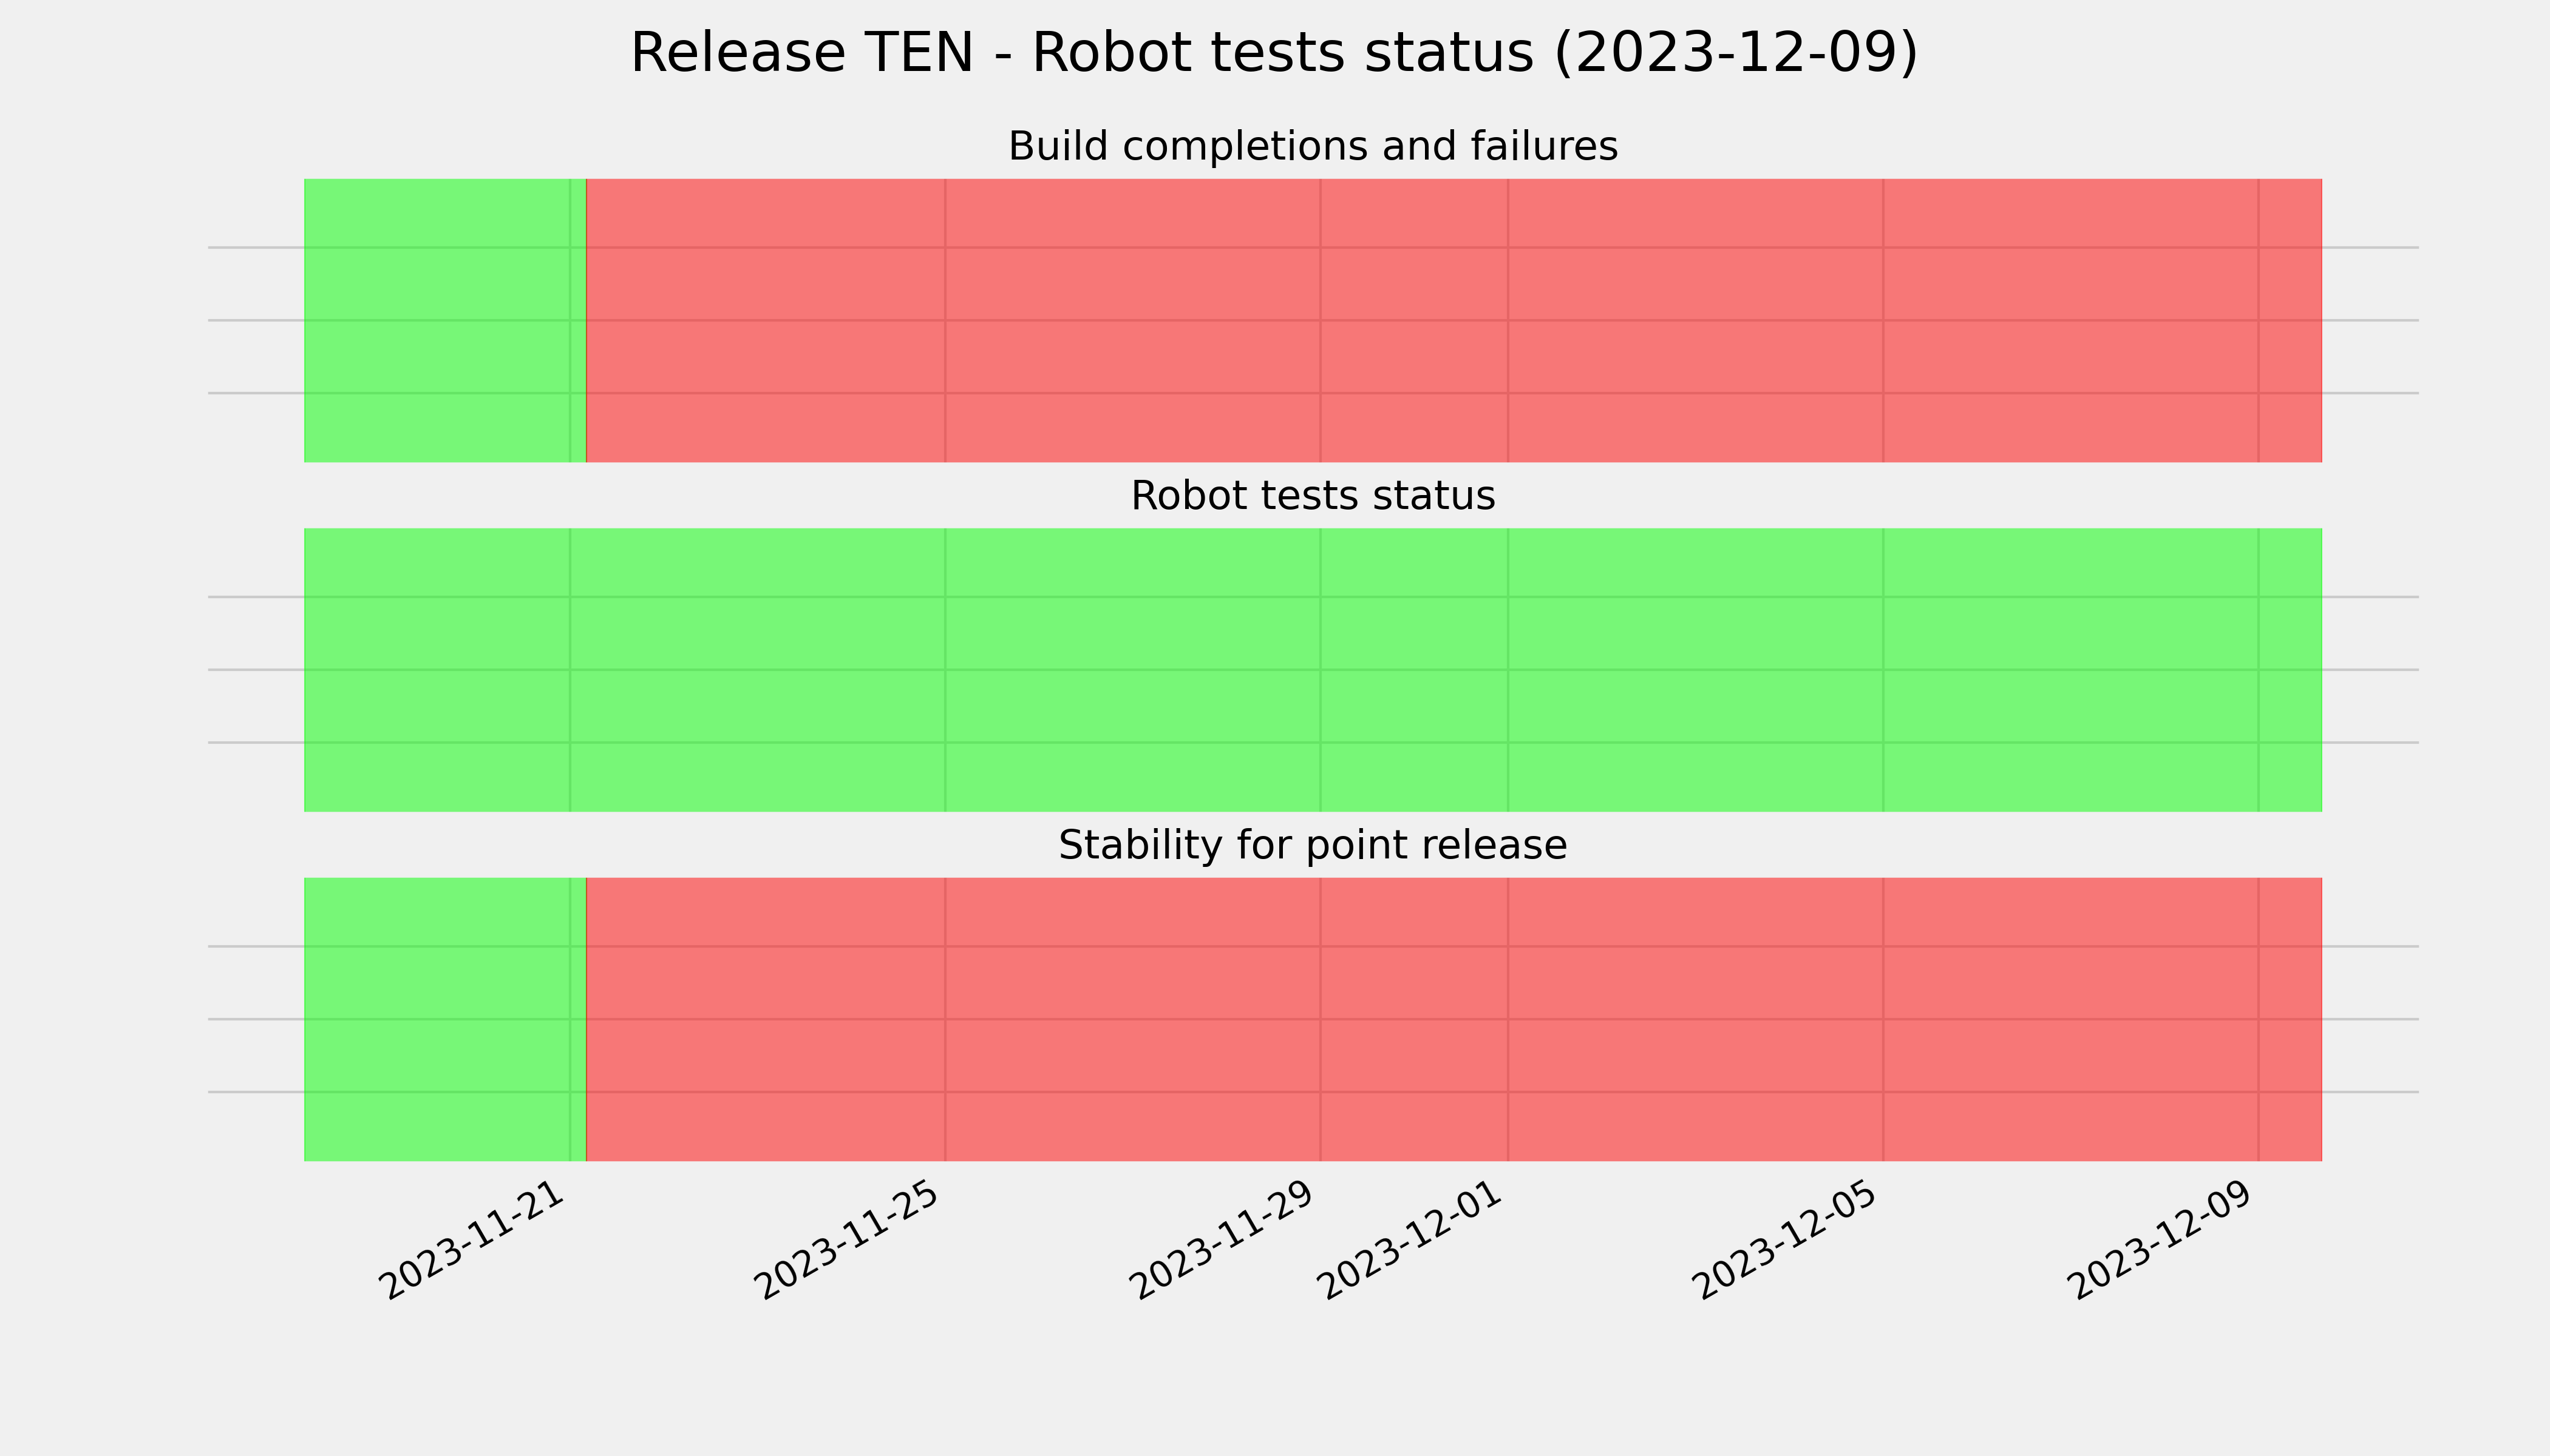Click the main title 'Release TEN - Robot tests status'
Image resolution: width=2550 pixels, height=1456 pixels.
pos(1274,53)
